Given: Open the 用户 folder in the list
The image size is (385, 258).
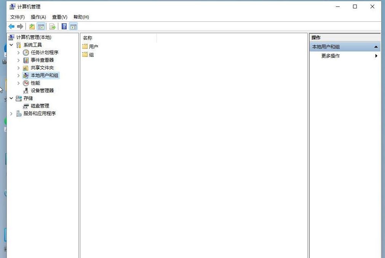Looking at the screenshot, I should pos(93,46).
